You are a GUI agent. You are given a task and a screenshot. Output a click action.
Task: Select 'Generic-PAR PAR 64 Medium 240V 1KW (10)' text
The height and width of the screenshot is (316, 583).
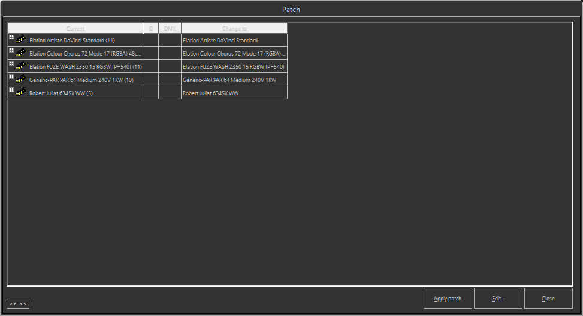81,80
